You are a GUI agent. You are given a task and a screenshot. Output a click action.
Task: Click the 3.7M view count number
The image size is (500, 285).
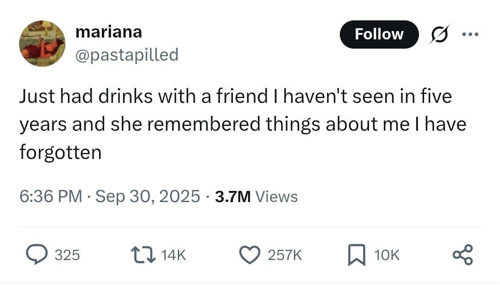click(x=232, y=196)
